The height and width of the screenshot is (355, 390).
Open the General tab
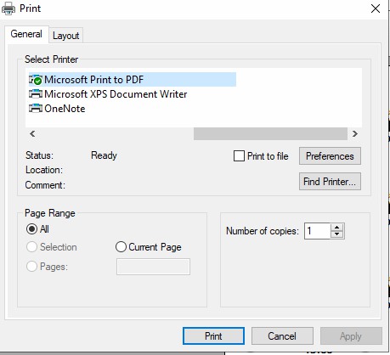26,34
